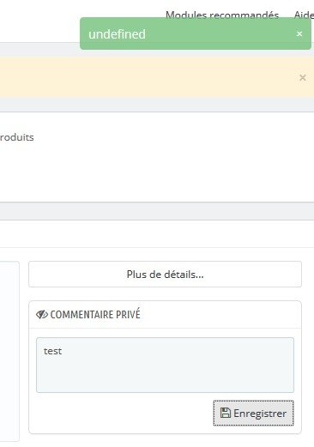Open the Modules recommandés link
314x447 pixels.
222,15
